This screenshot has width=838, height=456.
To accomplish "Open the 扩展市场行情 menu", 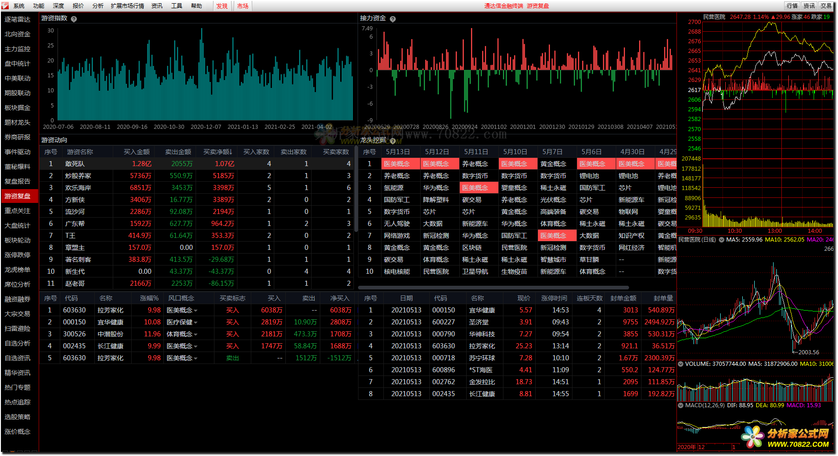I will pos(127,6).
